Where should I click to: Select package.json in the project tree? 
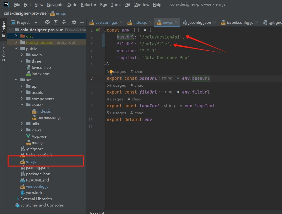pyautogui.click(x=38, y=174)
